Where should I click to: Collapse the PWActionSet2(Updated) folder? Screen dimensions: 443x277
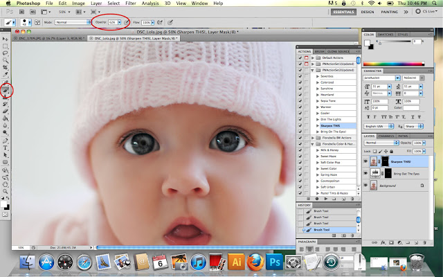tap(313, 70)
